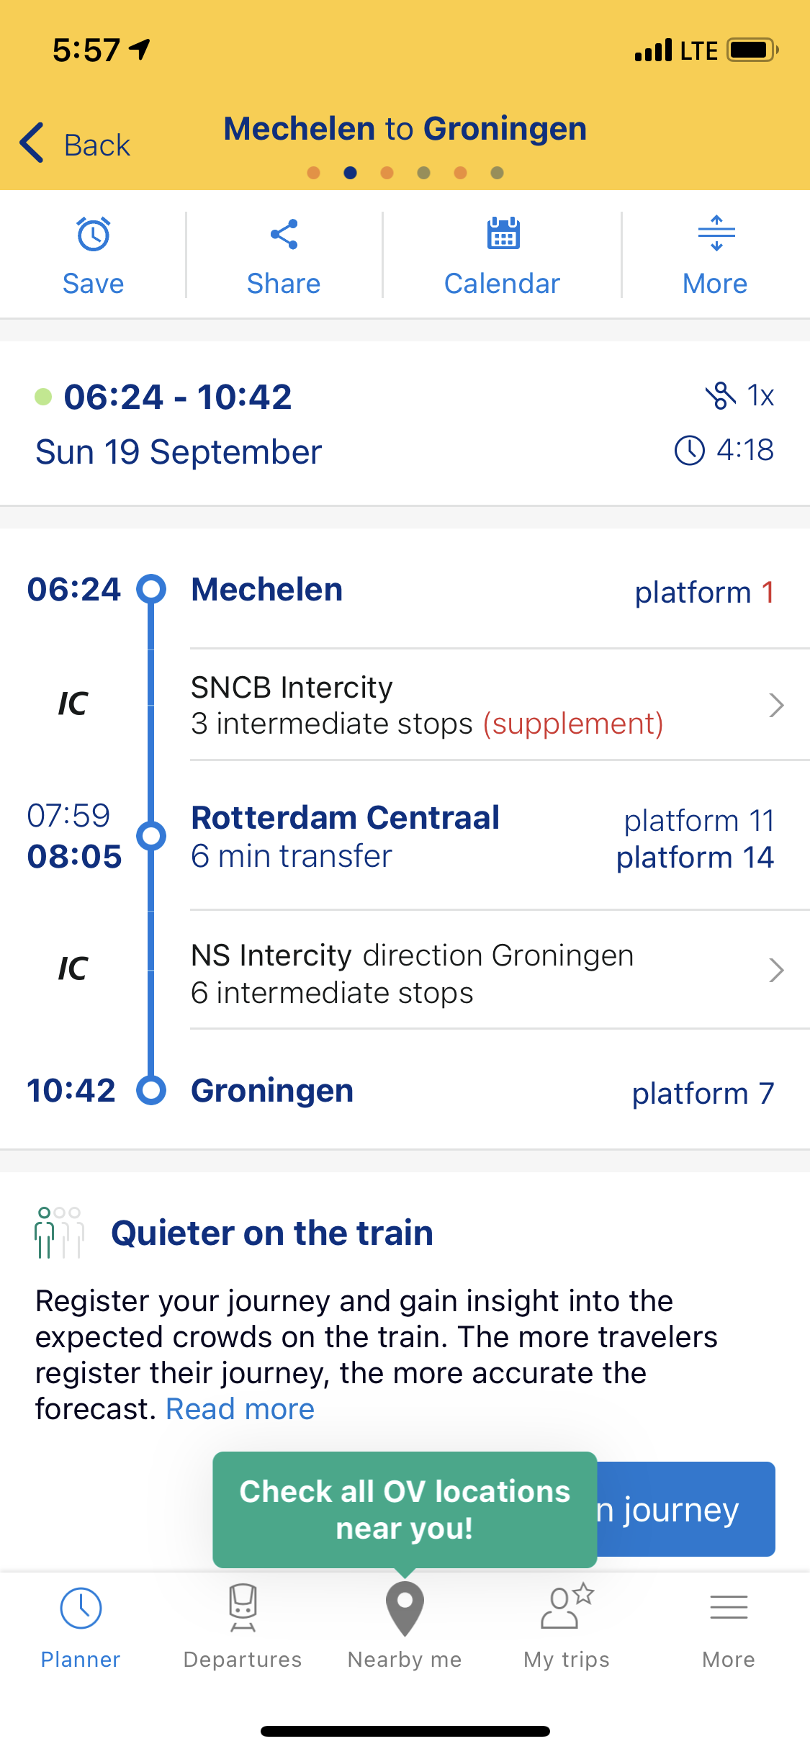
Task: Tap the hamburger More menu icon
Action: tap(729, 1609)
